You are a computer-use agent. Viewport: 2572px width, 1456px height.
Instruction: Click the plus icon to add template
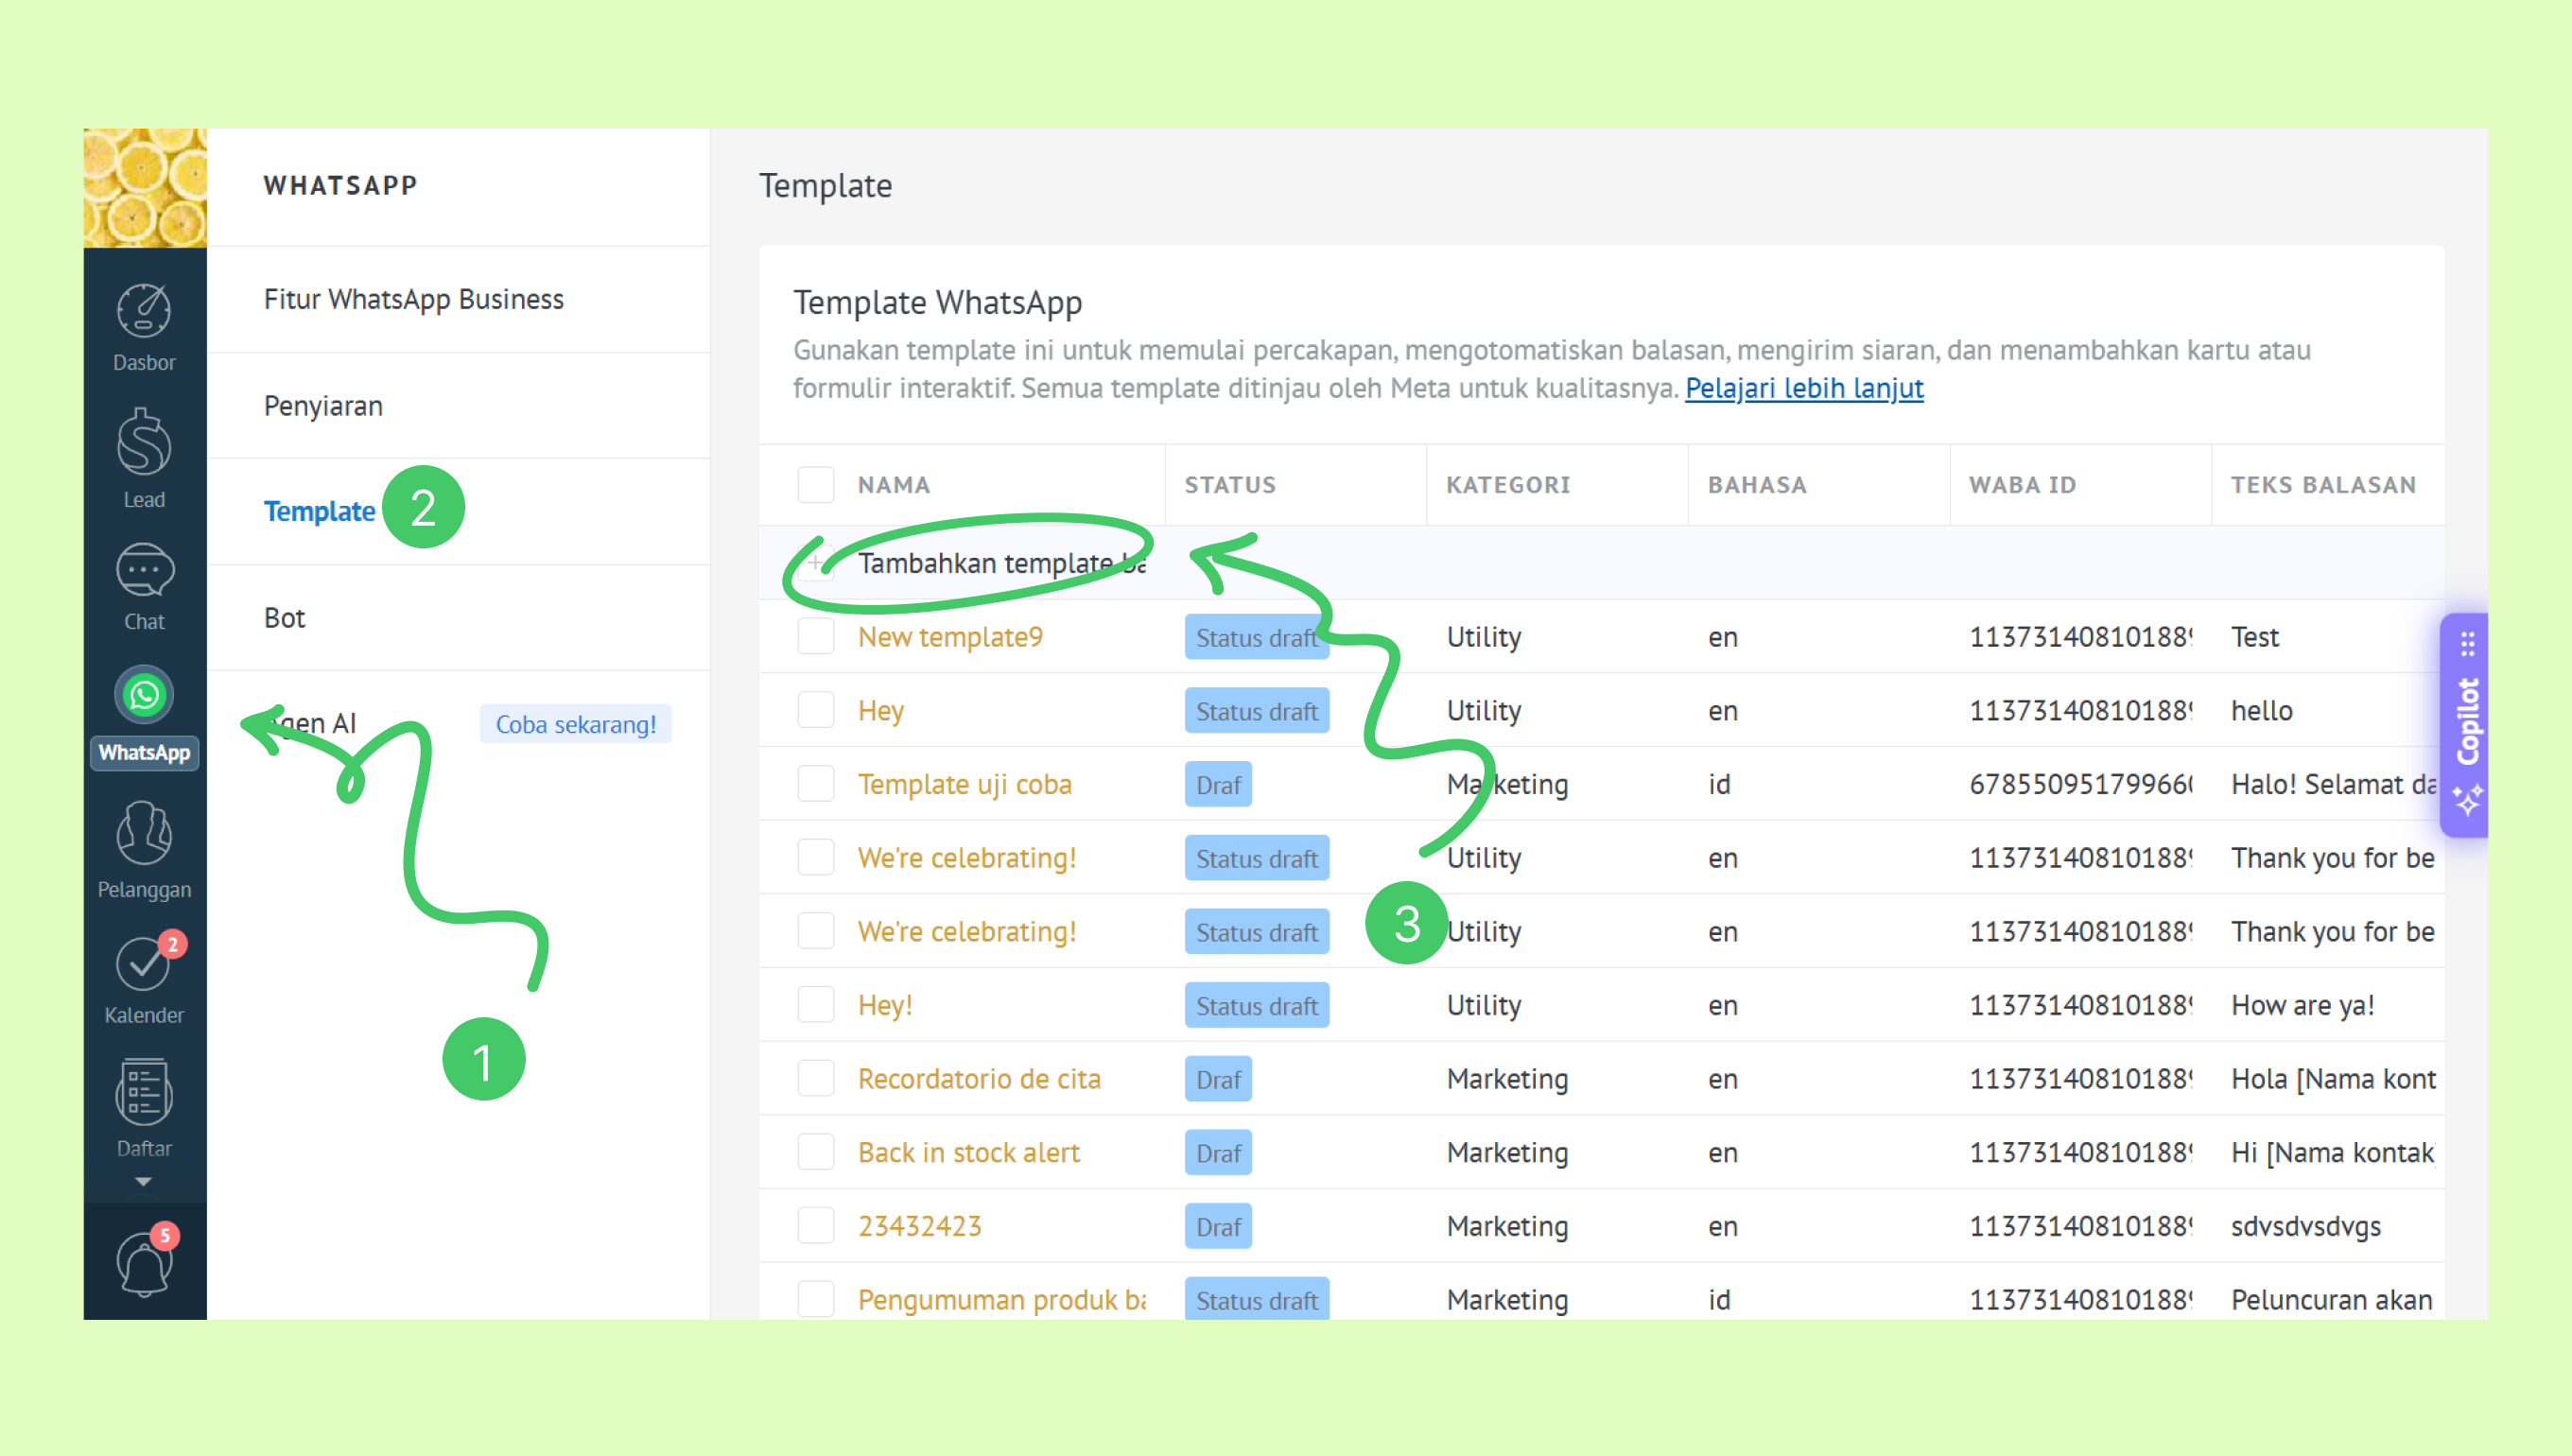(x=815, y=563)
